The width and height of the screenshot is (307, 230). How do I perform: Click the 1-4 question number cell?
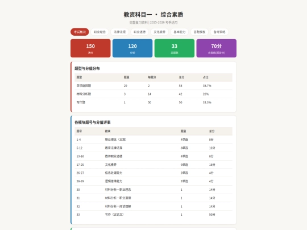click(78, 140)
